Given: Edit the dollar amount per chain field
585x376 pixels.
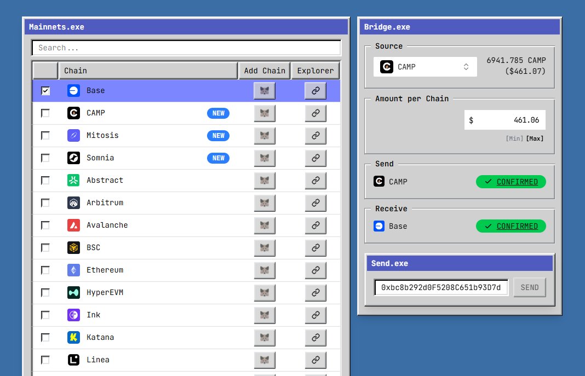Looking at the screenshot, I should pos(505,120).
